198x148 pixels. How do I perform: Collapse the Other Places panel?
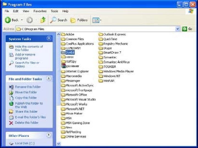pyautogui.click(x=49, y=135)
